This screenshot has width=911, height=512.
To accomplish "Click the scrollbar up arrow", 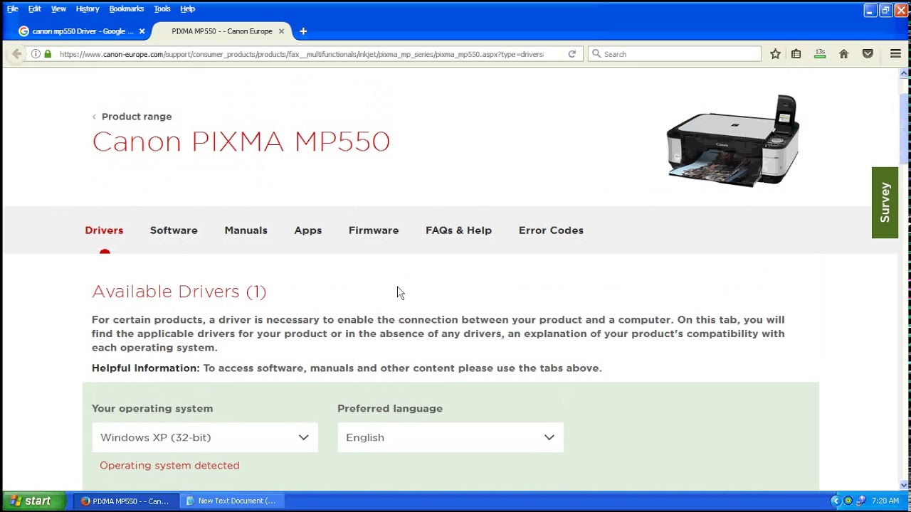I will pyautogui.click(x=905, y=73).
